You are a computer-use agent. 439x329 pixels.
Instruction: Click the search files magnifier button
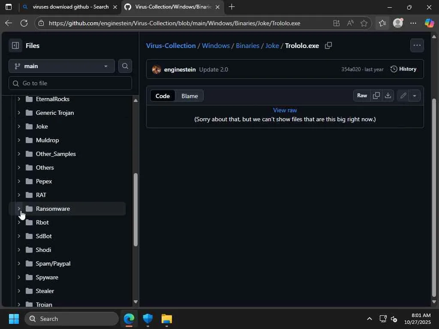coord(125,66)
